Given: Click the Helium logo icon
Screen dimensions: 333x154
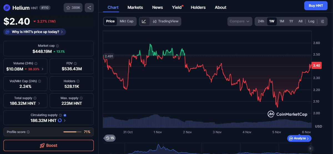Looking at the screenshot, I should 7,8.
